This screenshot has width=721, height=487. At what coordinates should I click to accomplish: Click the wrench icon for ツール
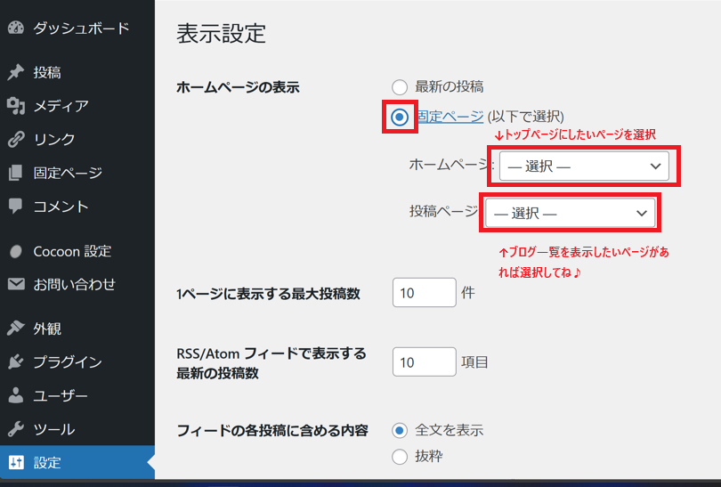click(x=15, y=429)
